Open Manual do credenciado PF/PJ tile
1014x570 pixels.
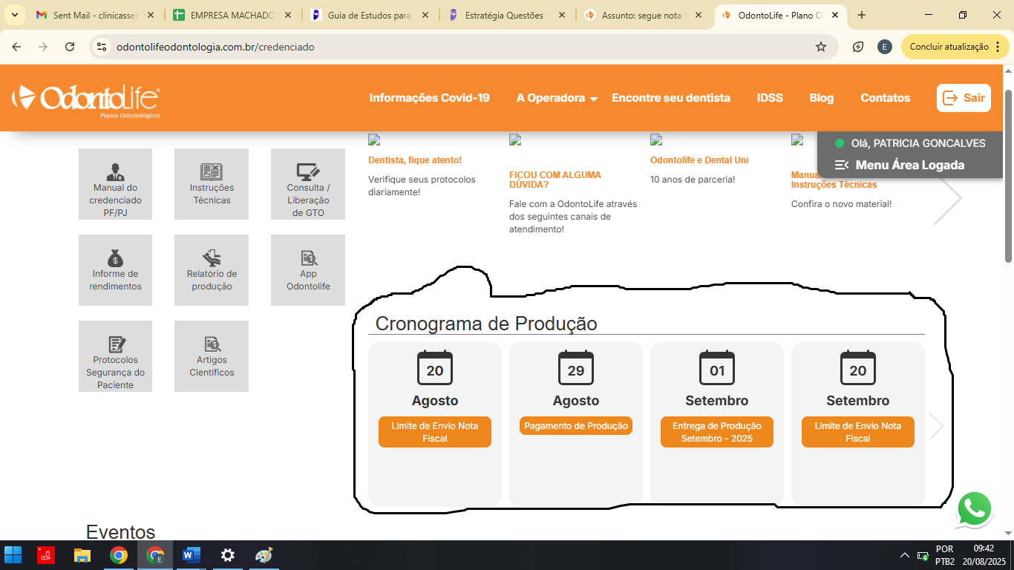[x=115, y=184]
